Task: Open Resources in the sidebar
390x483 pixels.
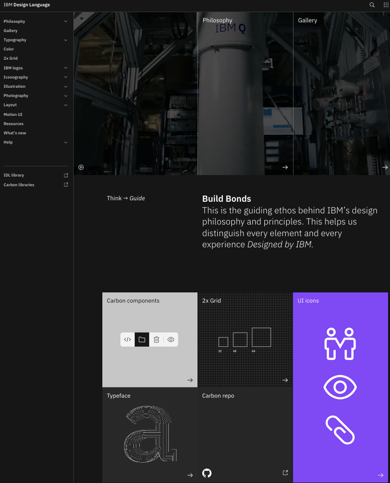Action: pyautogui.click(x=14, y=124)
